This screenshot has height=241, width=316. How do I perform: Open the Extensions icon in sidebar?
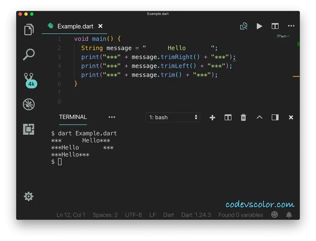coord(29,129)
